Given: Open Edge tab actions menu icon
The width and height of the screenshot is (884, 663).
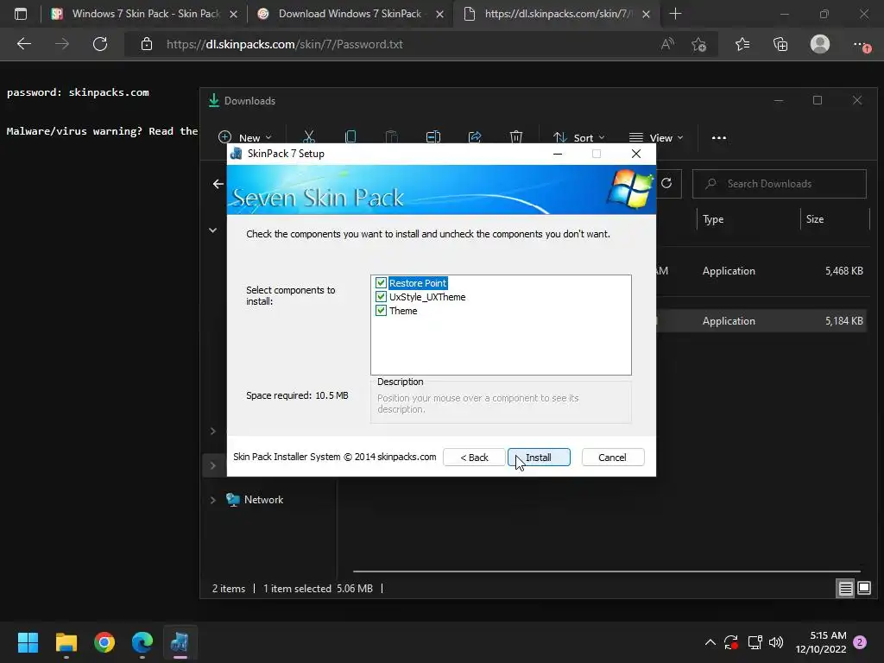Looking at the screenshot, I should 21,14.
